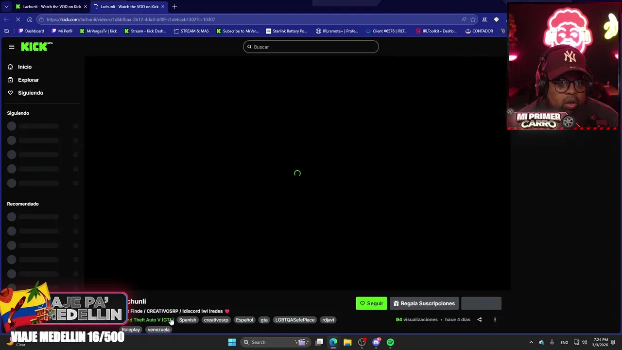
Task: Open the CONTADOR bookmark
Action: click(479, 31)
